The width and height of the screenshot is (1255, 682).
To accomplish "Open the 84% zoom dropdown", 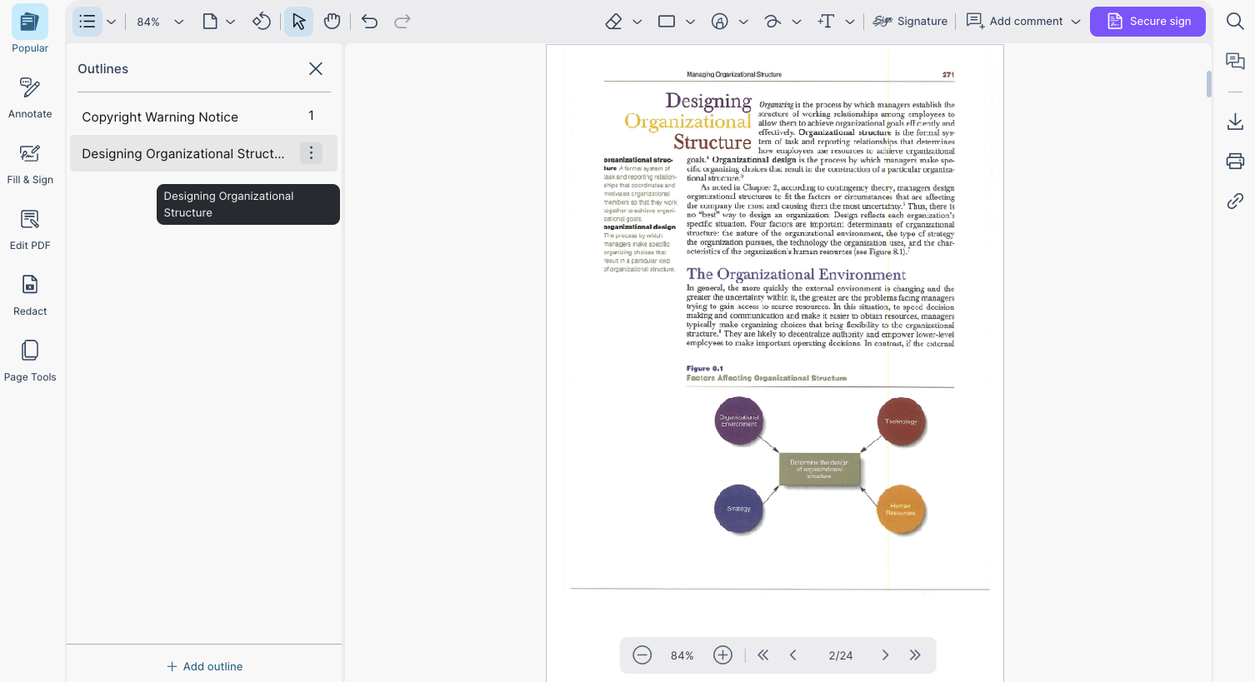I will pyautogui.click(x=157, y=21).
